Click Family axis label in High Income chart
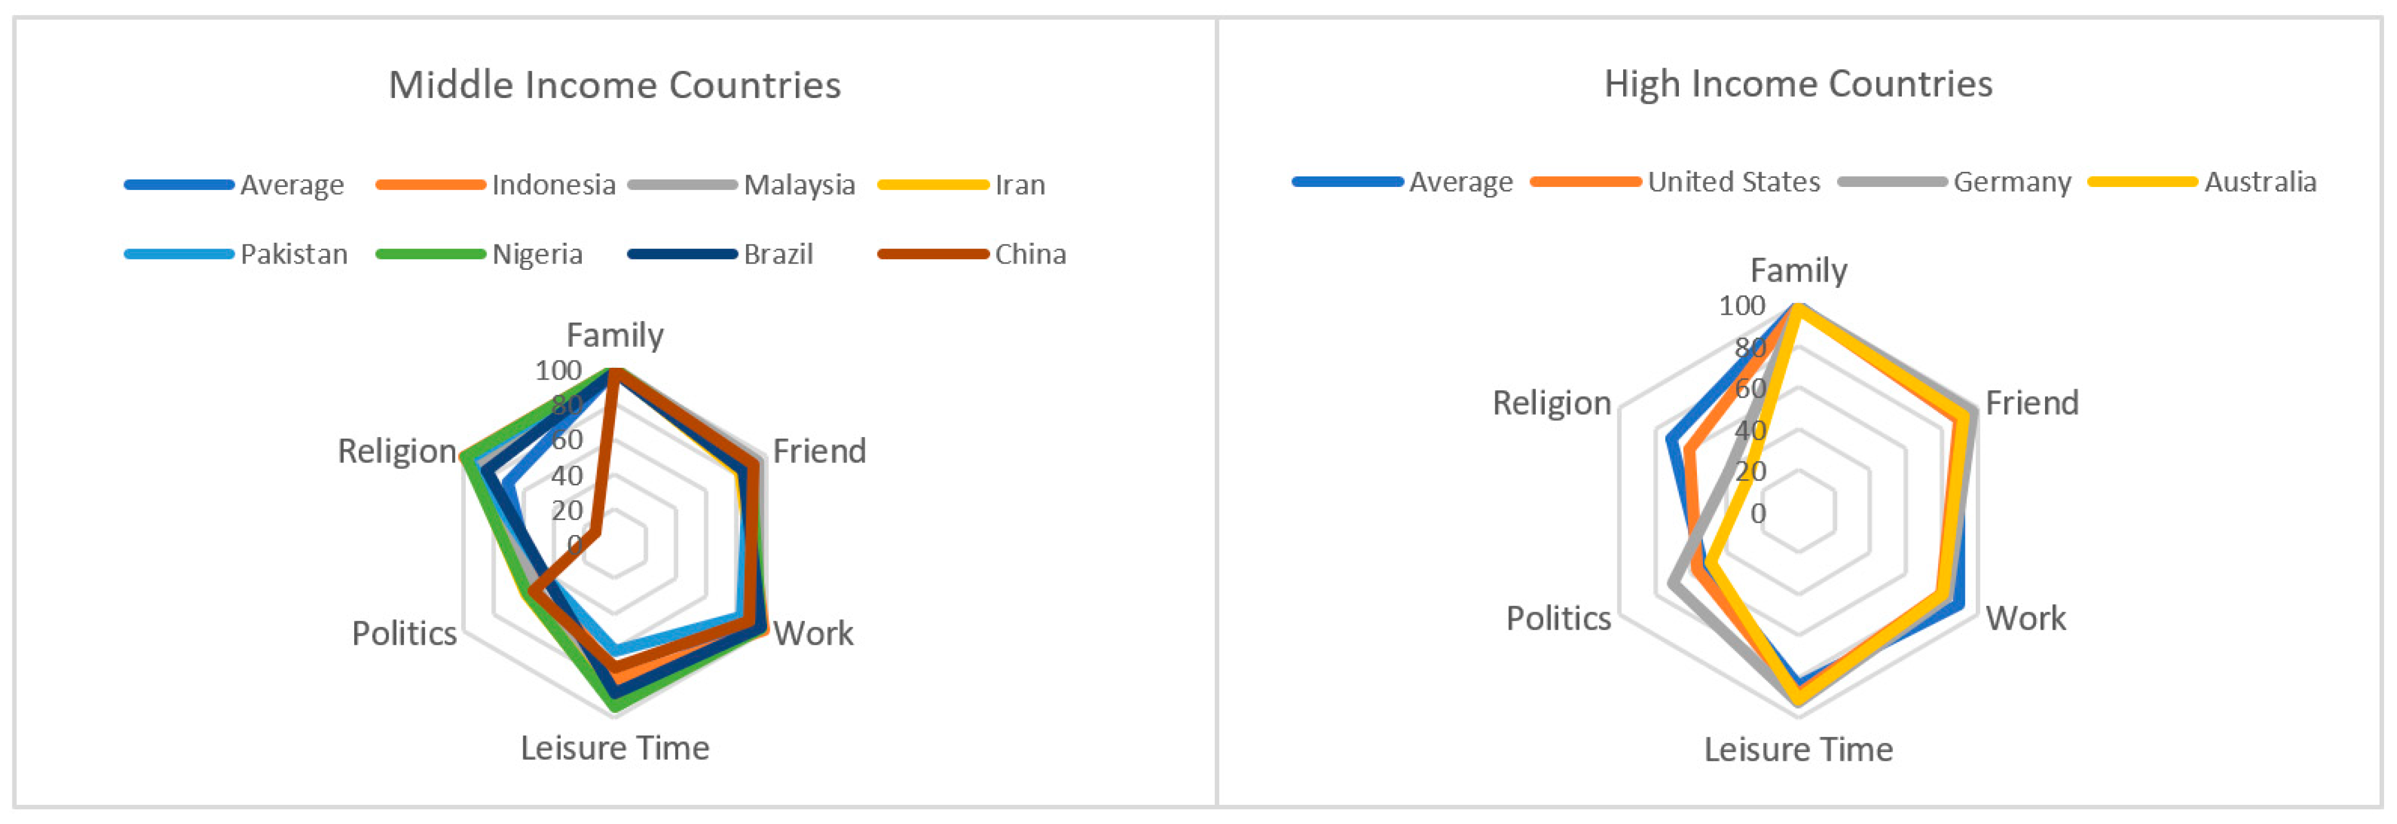2397x824 pixels. [1798, 271]
